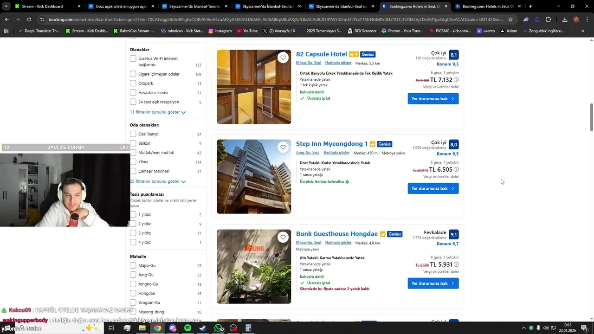Open Steam from the taskbar

tap(203, 328)
